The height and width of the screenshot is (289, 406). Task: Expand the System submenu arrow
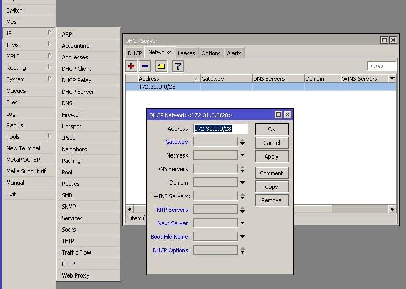50,79
